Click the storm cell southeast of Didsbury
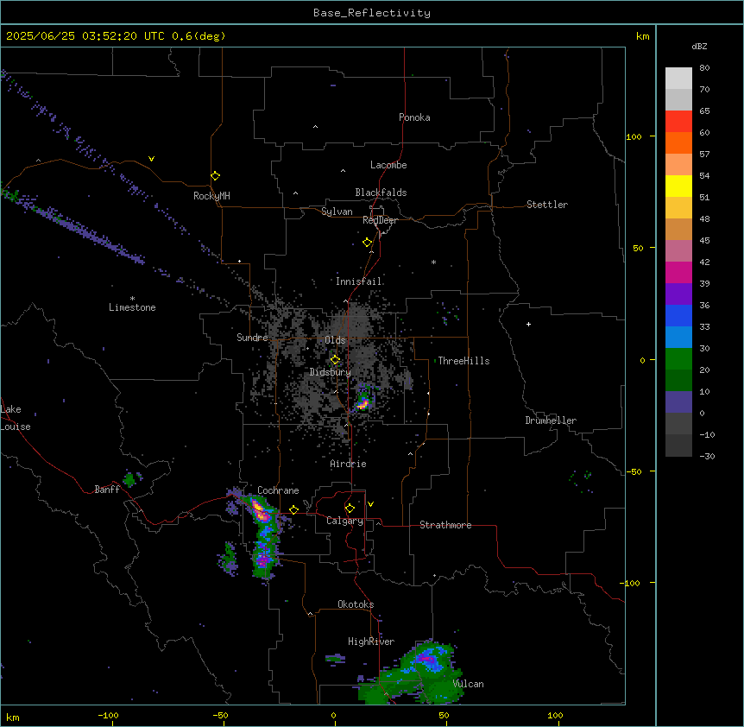The image size is (744, 727). pyautogui.click(x=363, y=401)
